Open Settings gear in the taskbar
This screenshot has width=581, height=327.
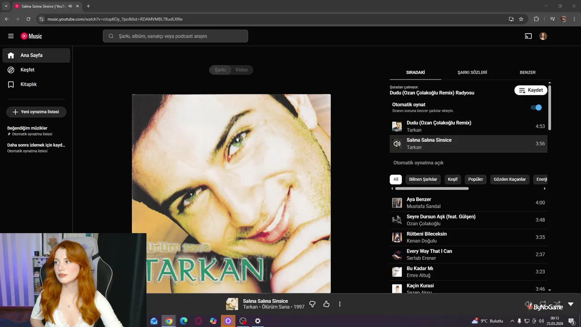pos(258,321)
